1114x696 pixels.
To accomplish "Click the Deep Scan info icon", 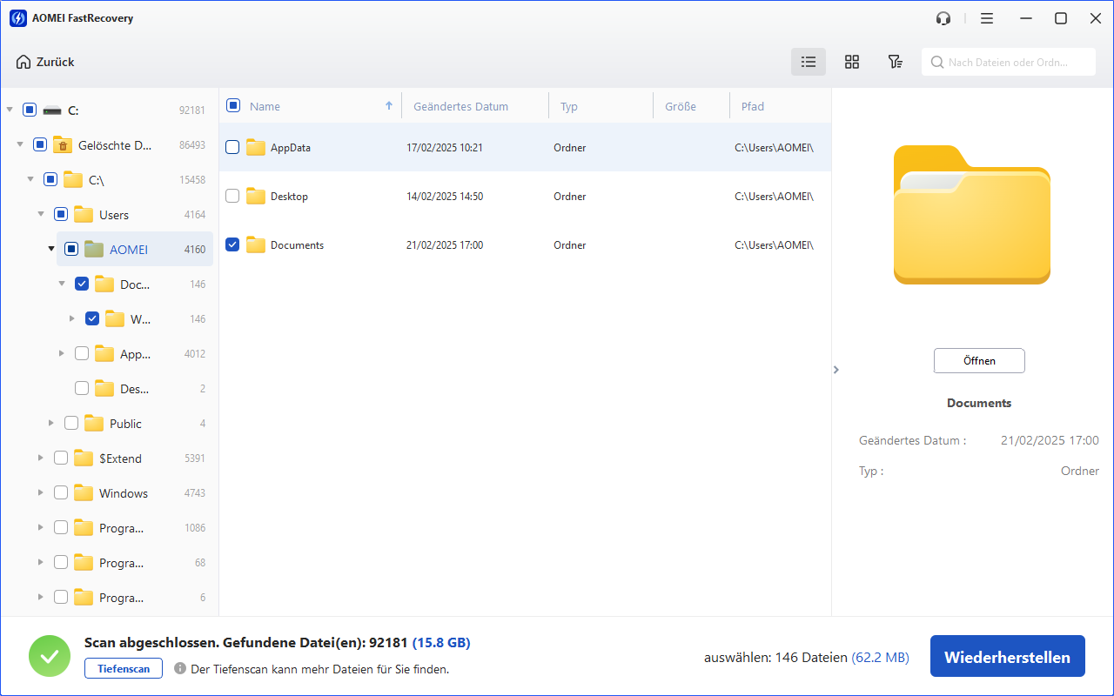I will (180, 669).
